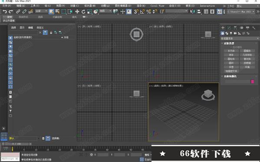
Task: Click the Use Pivot Point Center icon
Action: (x=115, y=11)
